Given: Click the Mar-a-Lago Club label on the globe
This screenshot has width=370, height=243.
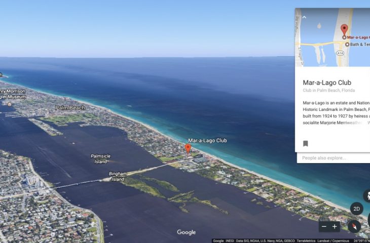Looking at the screenshot, I should (x=207, y=140).
